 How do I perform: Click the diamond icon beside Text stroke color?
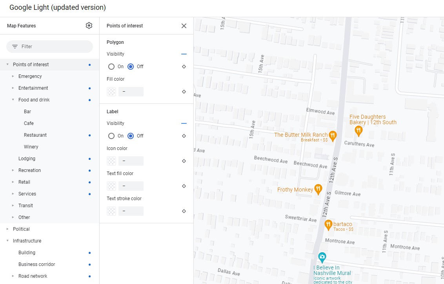coord(184,211)
